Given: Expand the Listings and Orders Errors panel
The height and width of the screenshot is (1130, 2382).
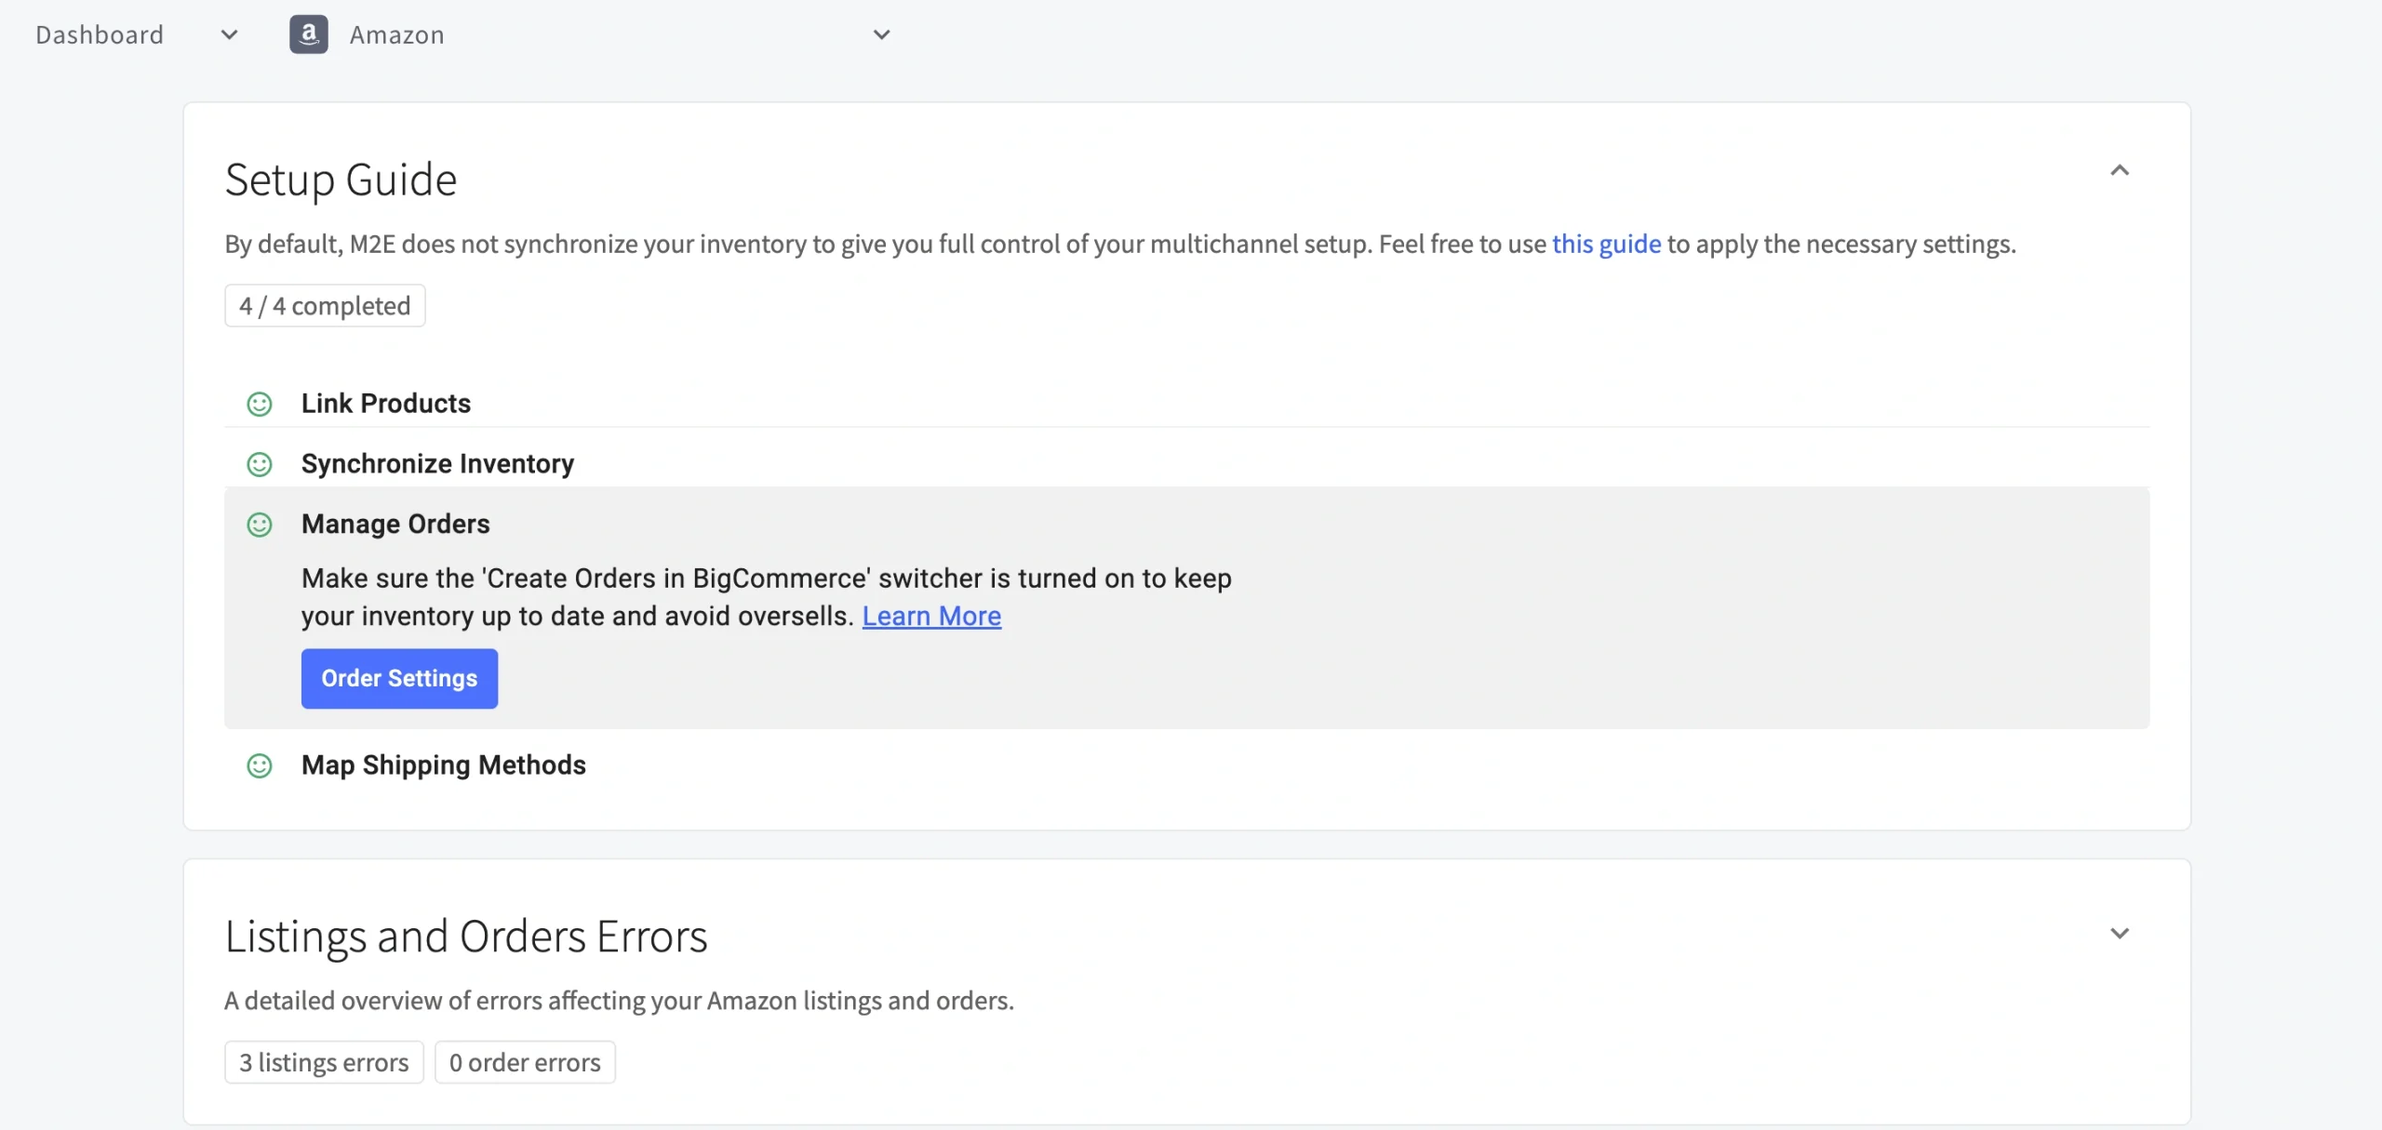Looking at the screenshot, I should [x=2119, y=933].
